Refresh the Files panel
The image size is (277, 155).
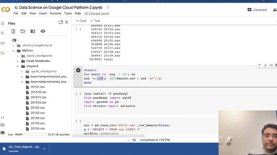[23, 31]
